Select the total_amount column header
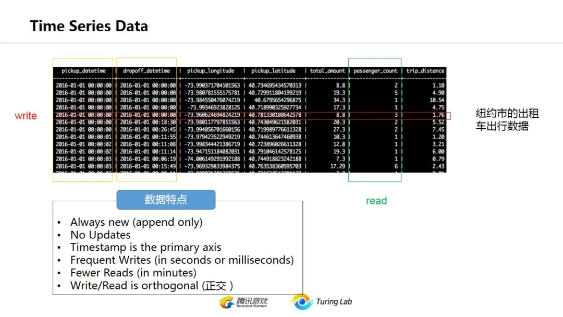Viewport: 563px width, 317px height. click(x=327, y=71)
